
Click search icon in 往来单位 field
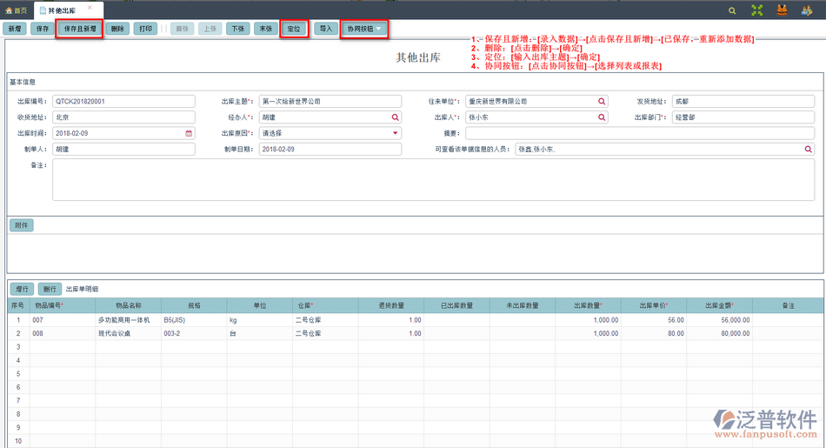tap(601, 102)
